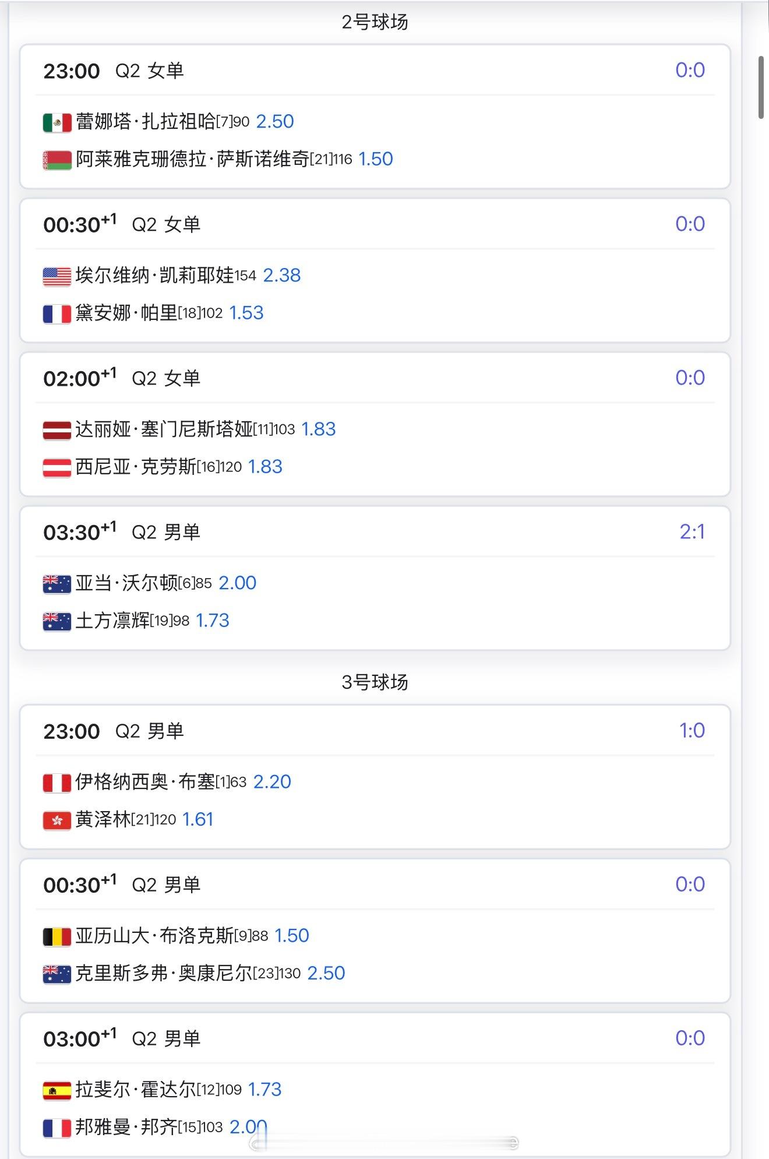Screen dimensions: 769x1159
Task: Click the vertical scrollbar on the right edge
Action: point(761,87)
